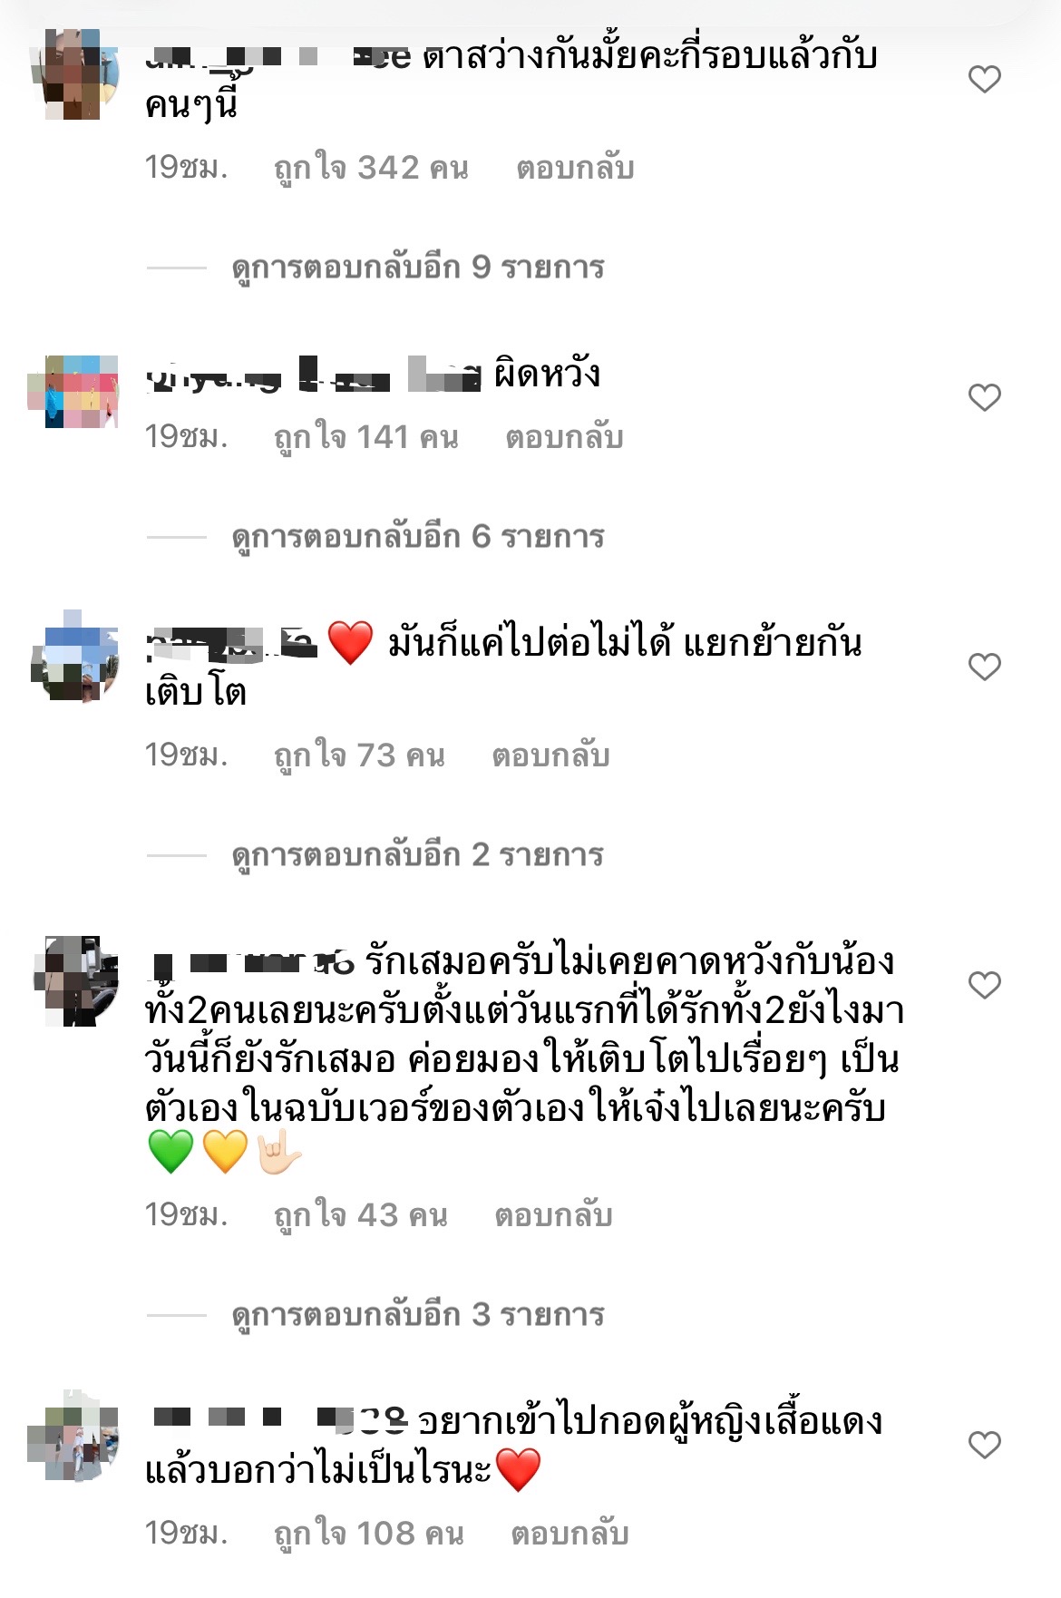
Task: Expand 6 more replies
Action: point(418,537)
